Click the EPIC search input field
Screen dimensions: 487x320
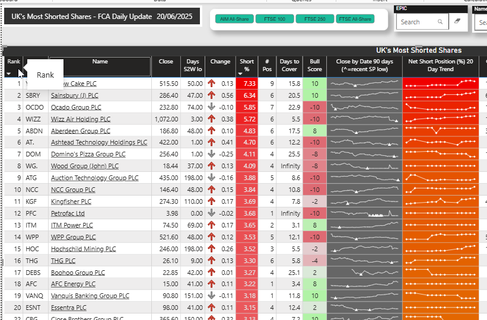[422, 22]
